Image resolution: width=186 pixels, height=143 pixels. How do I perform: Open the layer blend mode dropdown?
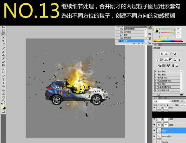[162, 101]
